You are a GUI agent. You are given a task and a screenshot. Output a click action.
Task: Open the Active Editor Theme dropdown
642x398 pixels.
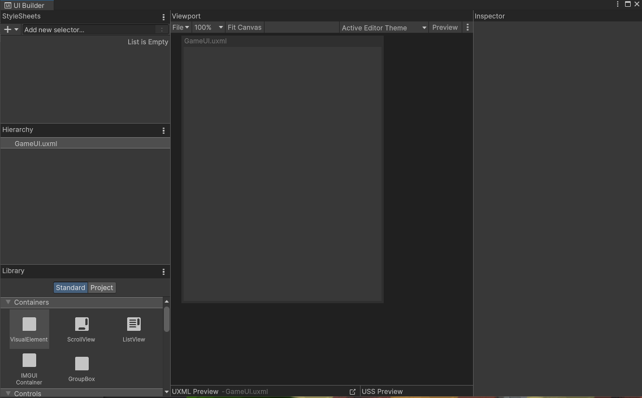pyautogui.click(x=384, y=28)
